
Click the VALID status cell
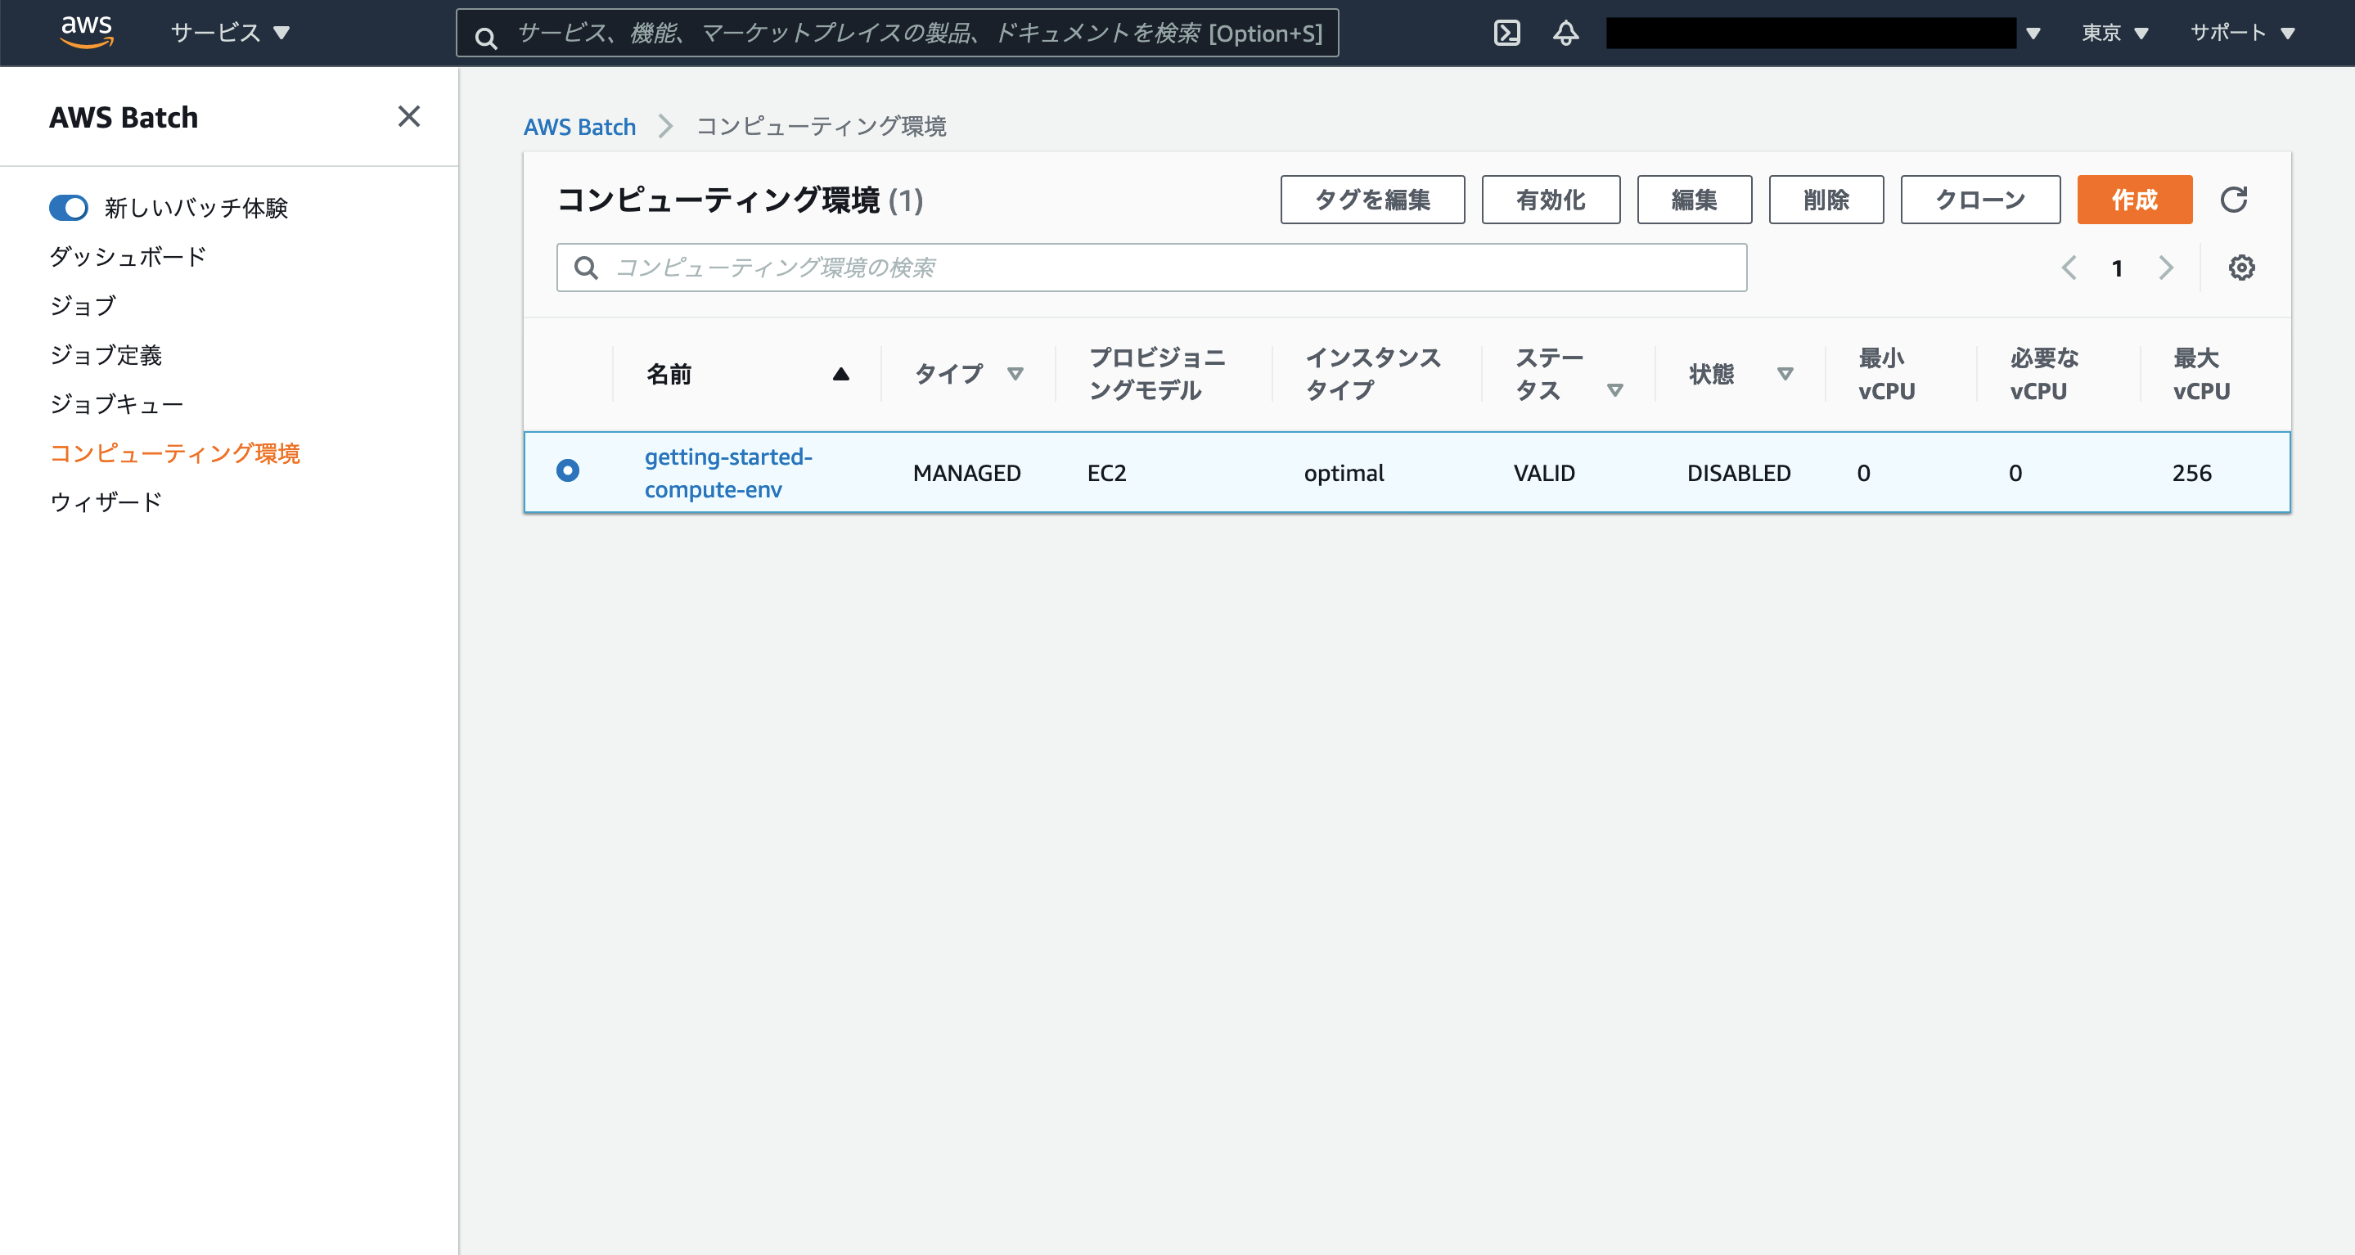coord(1544,473)
